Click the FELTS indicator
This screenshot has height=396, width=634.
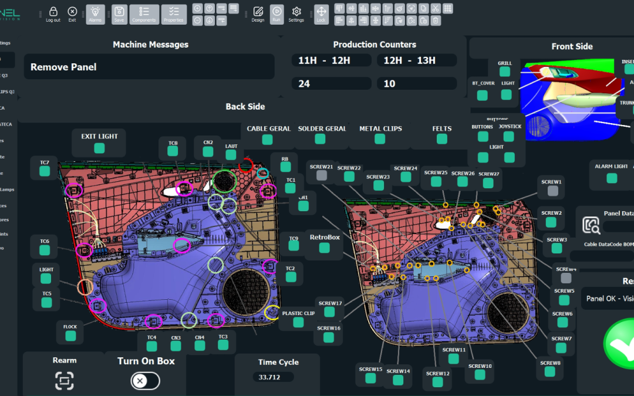pyautogui.click(x=442, y=139)
